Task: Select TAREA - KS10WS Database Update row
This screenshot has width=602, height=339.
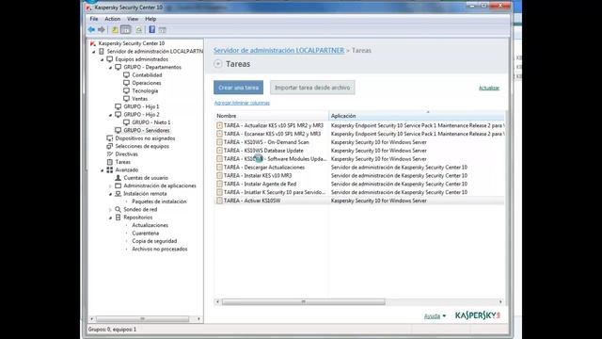Action: 359,151
